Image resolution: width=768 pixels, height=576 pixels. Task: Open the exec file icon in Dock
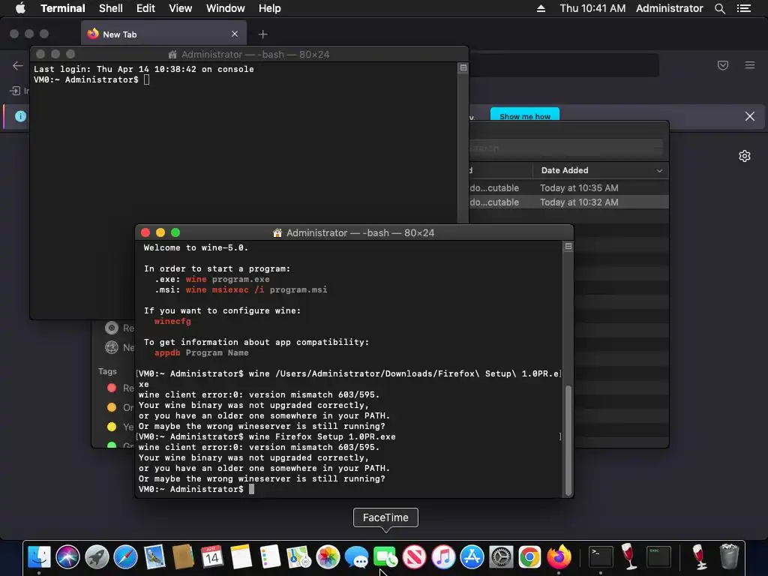(x=658, y=557)
